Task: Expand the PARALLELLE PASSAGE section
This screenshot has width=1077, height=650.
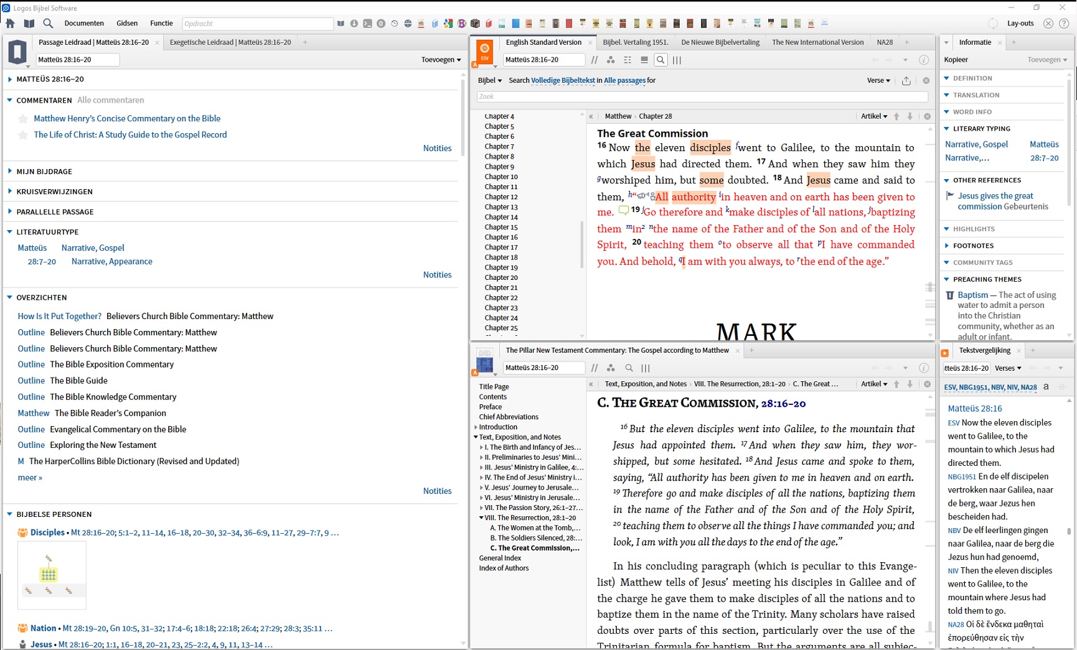Action: [10, 211]
